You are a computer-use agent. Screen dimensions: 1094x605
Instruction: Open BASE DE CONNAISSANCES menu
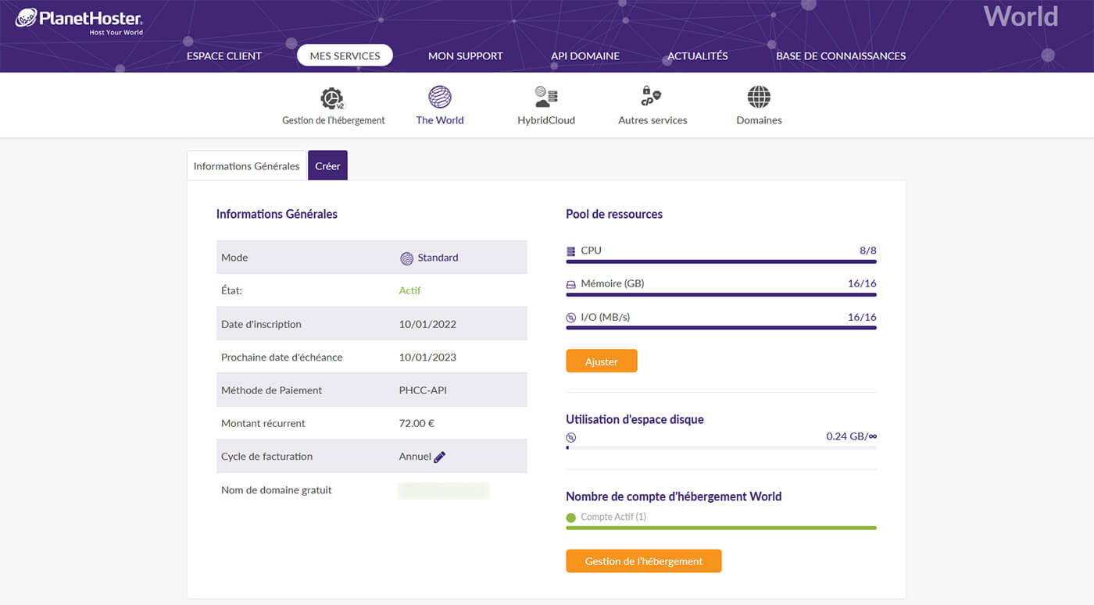coord(841,55)
